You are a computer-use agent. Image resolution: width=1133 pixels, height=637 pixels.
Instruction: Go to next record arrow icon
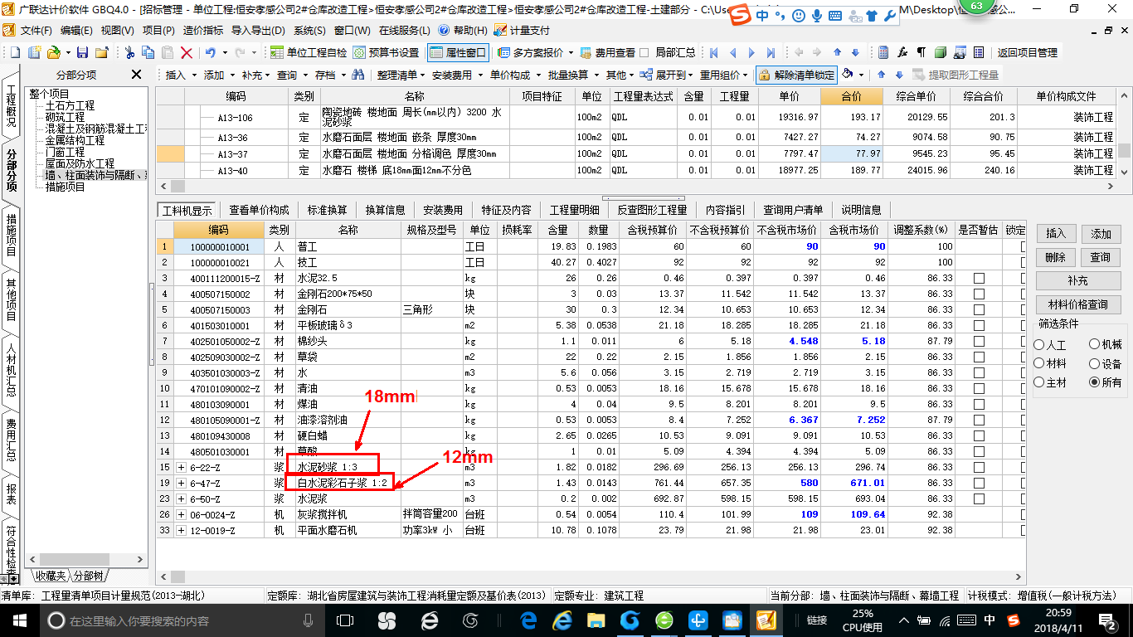click(x=752, y=52)
